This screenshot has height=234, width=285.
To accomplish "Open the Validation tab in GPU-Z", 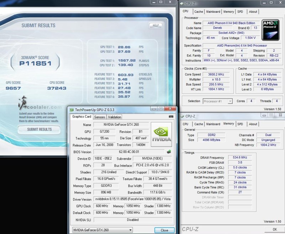I will click(114, 117).
